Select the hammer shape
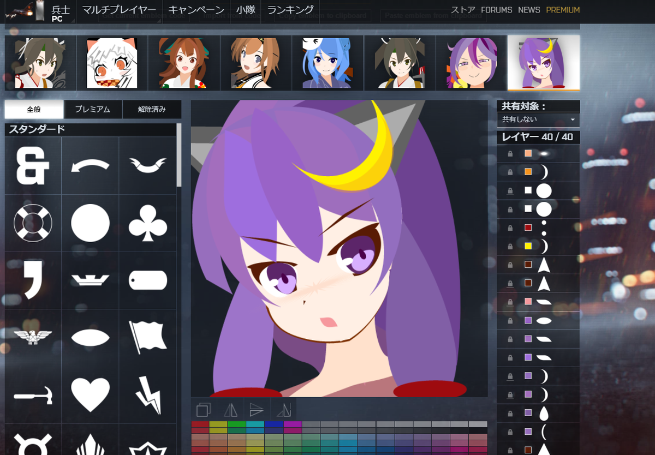Viewport: 655px width, 455px height. pos(33,395)
